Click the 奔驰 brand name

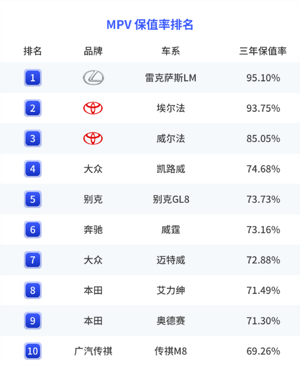(x=93, y=230)
